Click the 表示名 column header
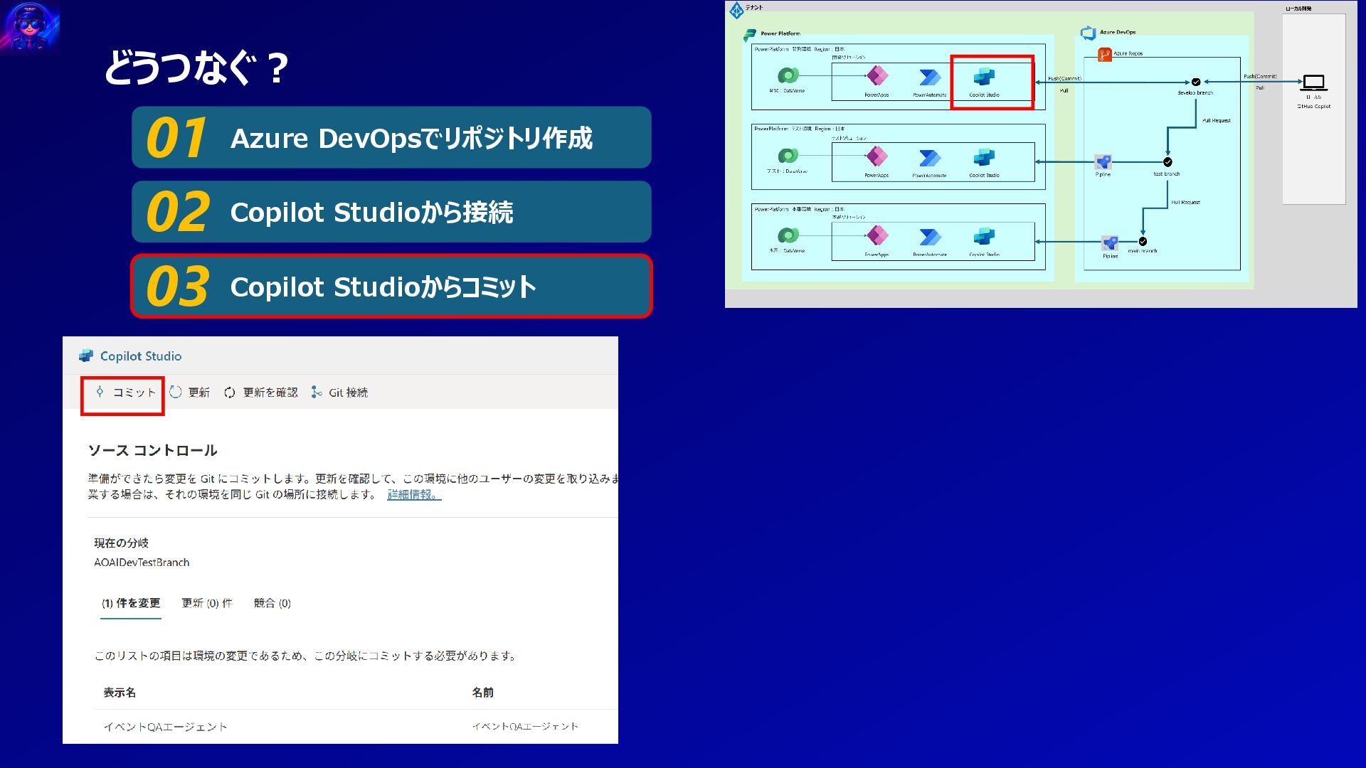This screenshot has height=768, width=1366. pos(120,693)
